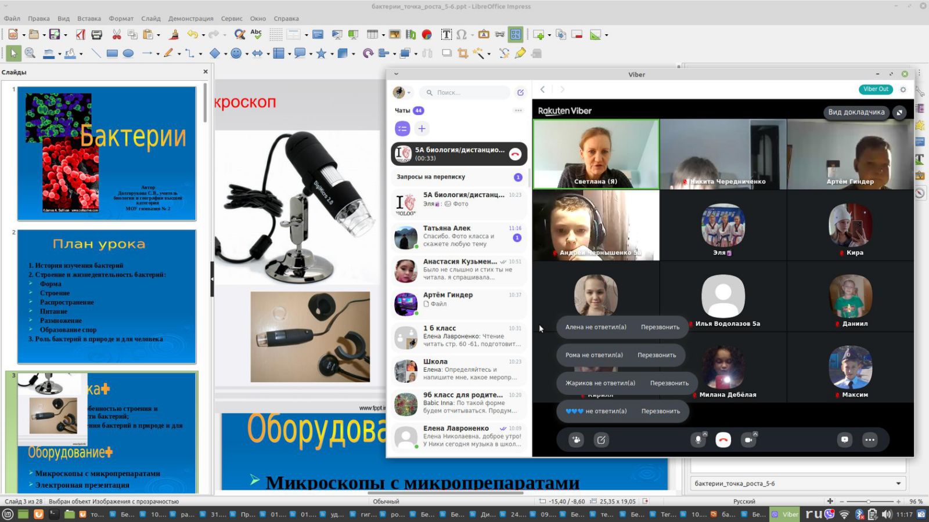Open the Stars shapes dropdown arrow

tap(332, 54)
